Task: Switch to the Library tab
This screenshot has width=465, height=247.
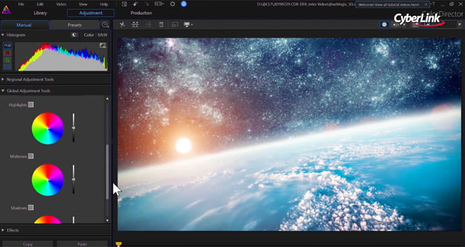Action: tap(40, 13)
